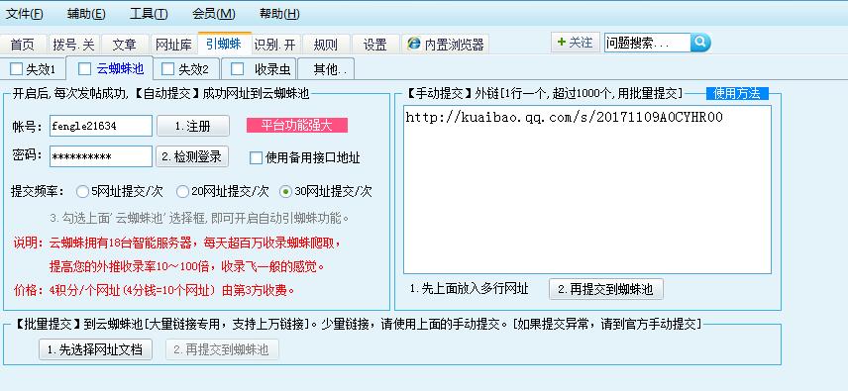The image size is (848, 391).
Task: Click the pink 平台功能强大 banner
Action: 297,126
